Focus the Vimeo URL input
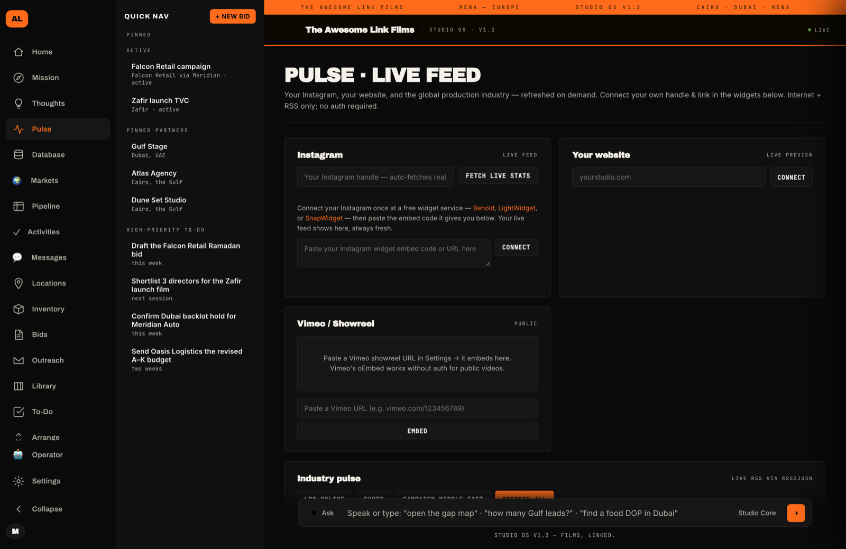Image resolution: width=846 pixels, height=549 pixels. click(417, 408)
